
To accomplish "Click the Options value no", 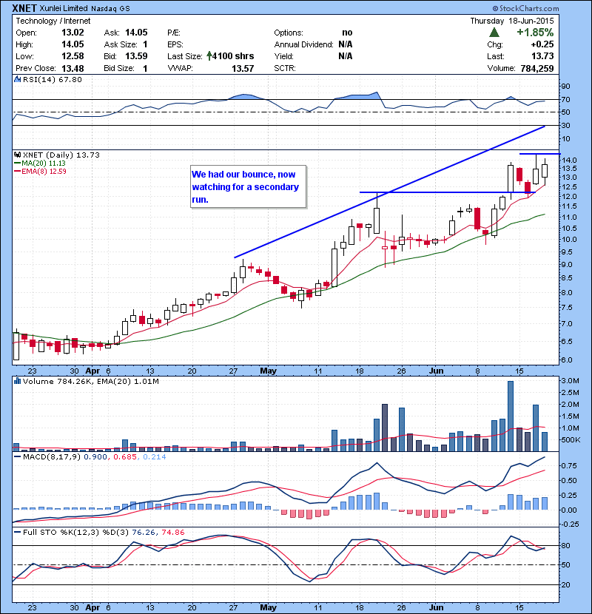I will (x=347, y=33).
